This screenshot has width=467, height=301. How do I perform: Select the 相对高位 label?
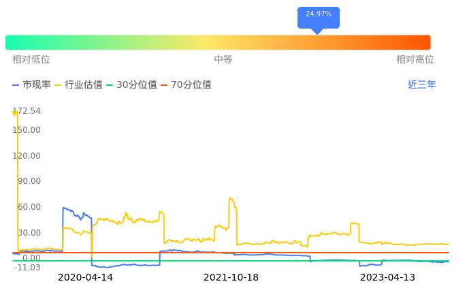[415, 60]
